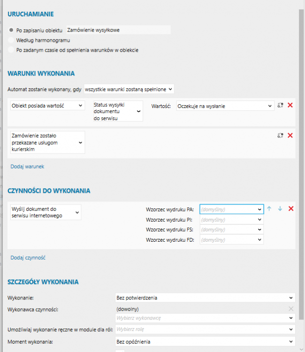Select 'Według harmonogramu' radio option

[11, 40]
